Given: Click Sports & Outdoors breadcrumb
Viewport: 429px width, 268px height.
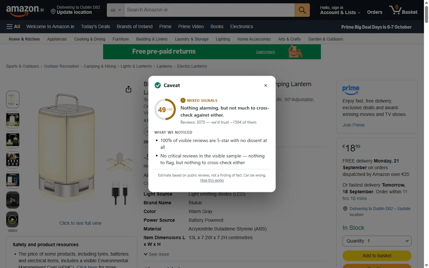Looking at the screenshot, I should pyautogui.click(x=23, y=66).
